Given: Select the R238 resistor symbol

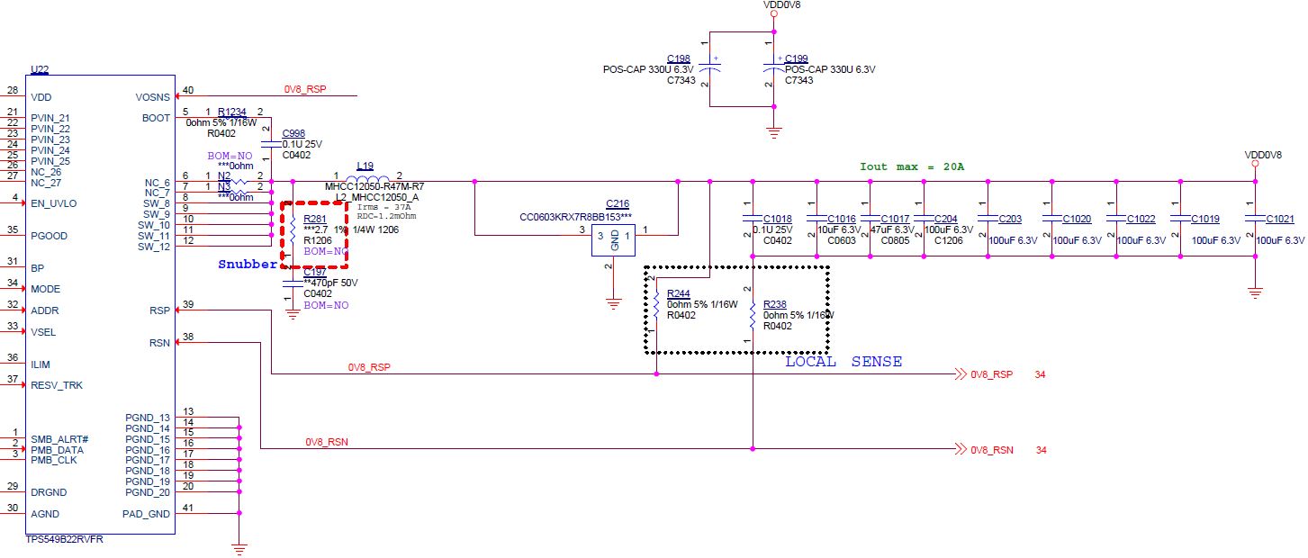Looking at the screenshot, I should (753, 315).
